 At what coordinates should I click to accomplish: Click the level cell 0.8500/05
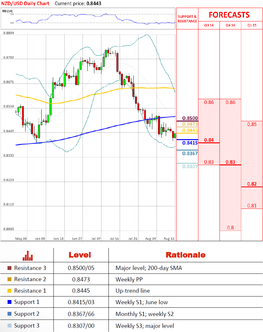81,268
